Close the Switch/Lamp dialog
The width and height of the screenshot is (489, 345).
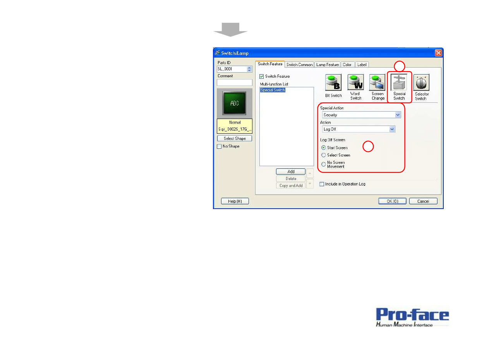438,53
